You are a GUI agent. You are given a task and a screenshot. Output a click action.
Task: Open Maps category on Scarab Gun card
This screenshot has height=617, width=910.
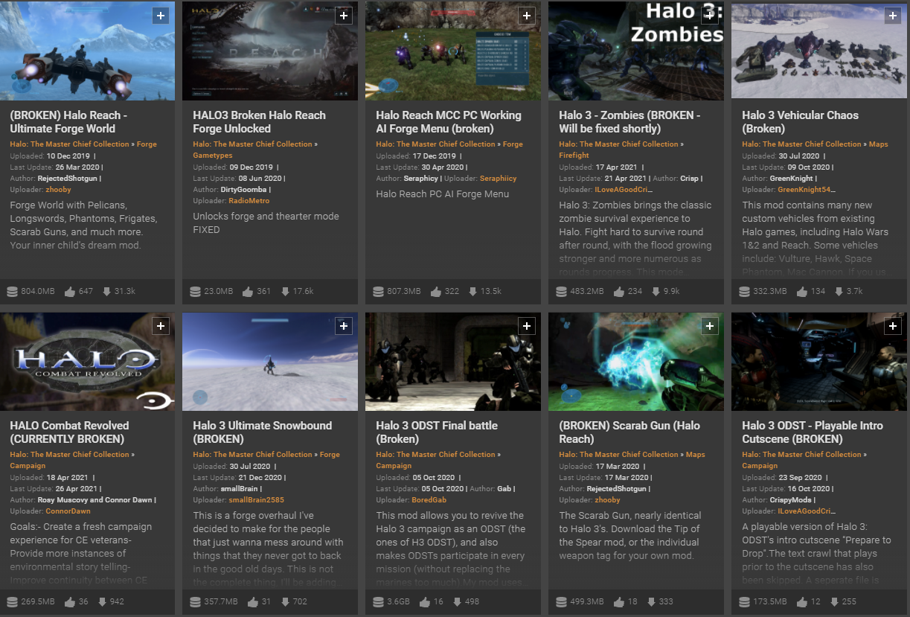[696, 455]
